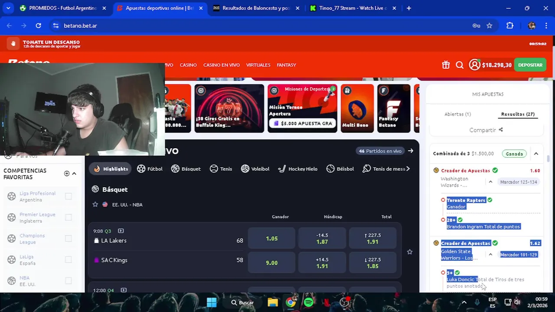Screen dimensions: 555x312
Task: Select the Tenis sport filter
Action: [x=221, y=169]
